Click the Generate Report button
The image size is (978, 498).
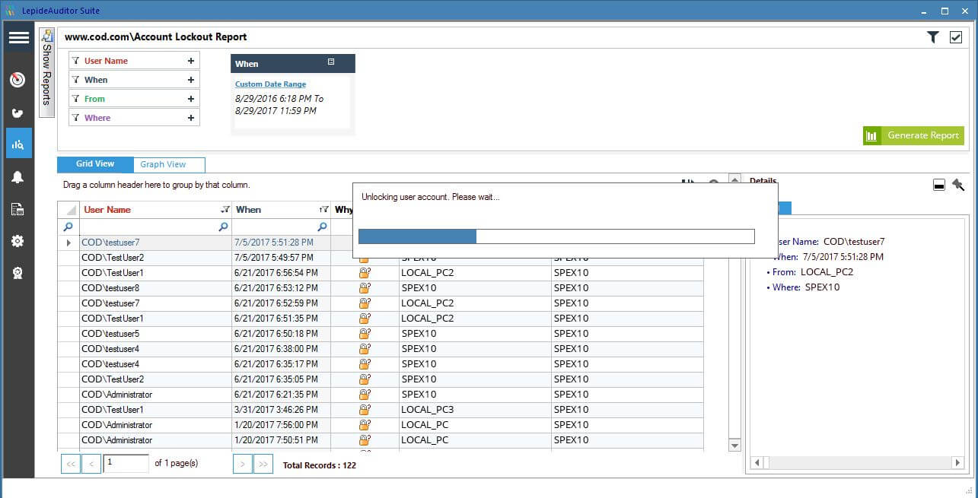913,135
